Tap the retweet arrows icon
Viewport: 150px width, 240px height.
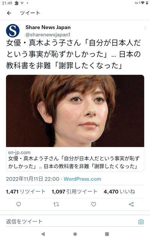point(56,204)
